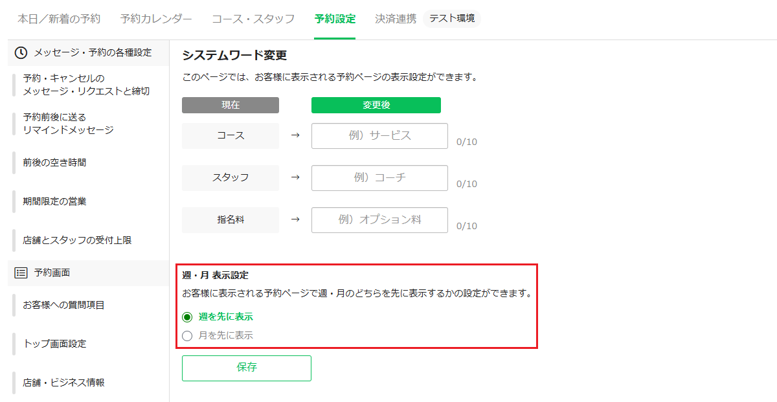This screenshot has height=402, width=777.
Task: Open the 決済連携 tab
Action: pos(396,19)
